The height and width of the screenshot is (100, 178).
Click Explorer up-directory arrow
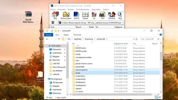pos(59,39)
